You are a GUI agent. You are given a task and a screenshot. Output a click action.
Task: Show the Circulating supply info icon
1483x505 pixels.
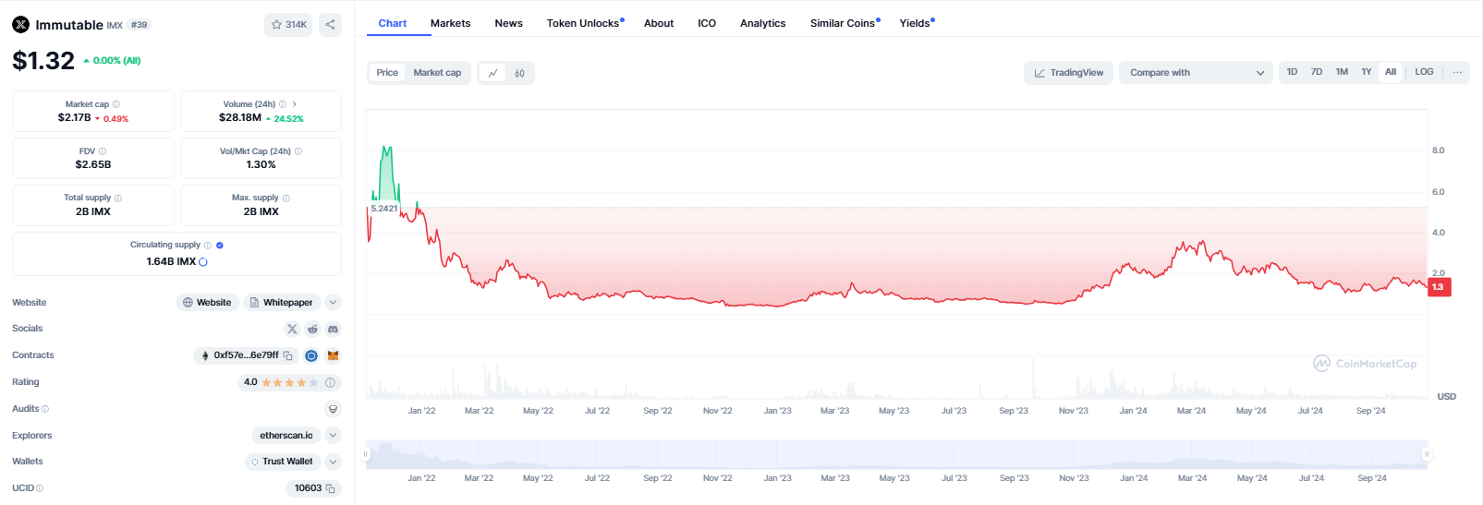[208, 246]
